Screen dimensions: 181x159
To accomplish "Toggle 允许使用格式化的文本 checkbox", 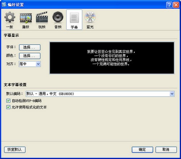I will [8, 107].
